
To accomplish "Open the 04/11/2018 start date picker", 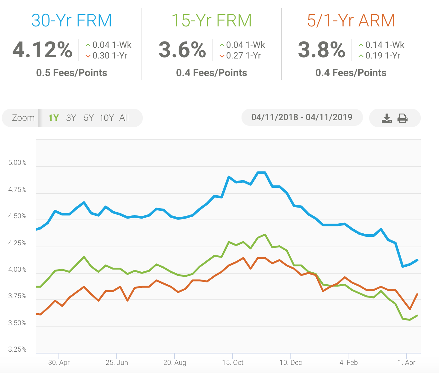I will click(x=275, y=117).
